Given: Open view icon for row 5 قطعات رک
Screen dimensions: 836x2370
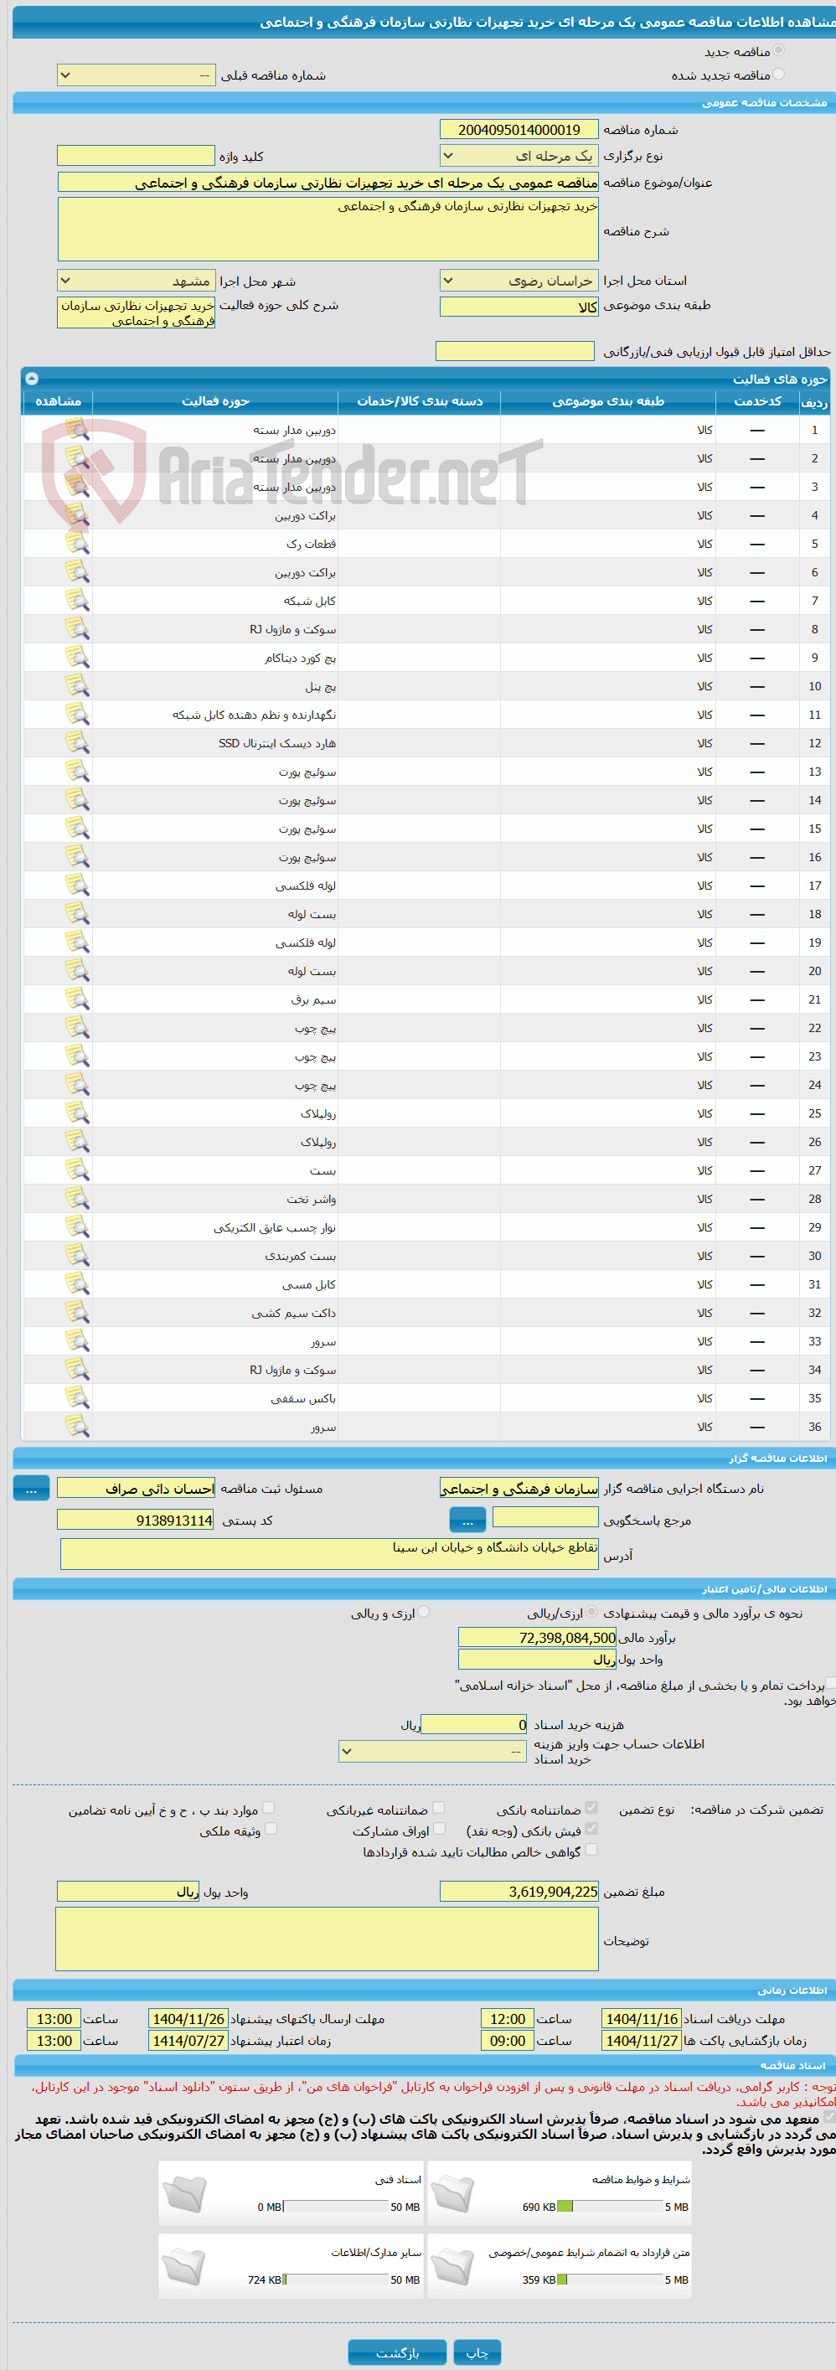Looking at the screenshot, I should coord(77,544).
